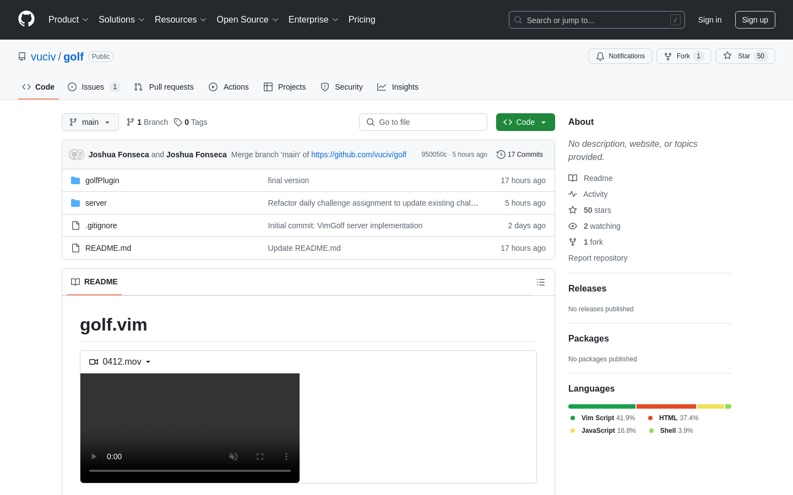
Task: Expand the Enterprise menu
Action: point(313,19)
